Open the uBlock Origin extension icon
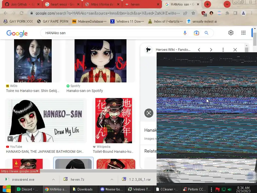The width and height of the screenshot is (257, 193). tap(204, 14)
